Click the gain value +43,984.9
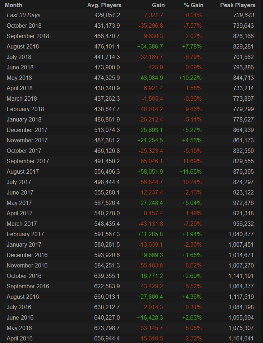 (150, 78)
